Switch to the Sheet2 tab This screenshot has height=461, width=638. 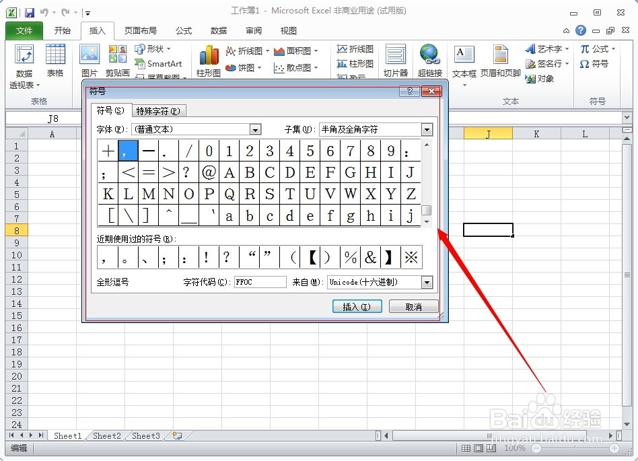click(106, 436)
